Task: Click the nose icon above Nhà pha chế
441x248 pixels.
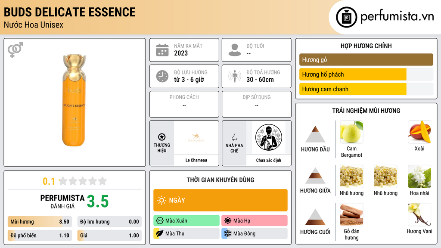Action: [x=234, y=137]
